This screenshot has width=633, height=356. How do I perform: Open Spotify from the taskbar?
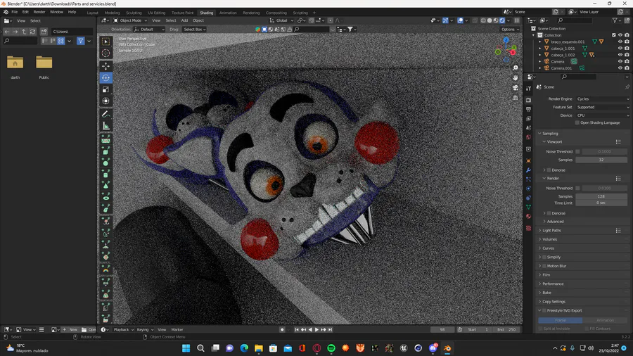coord(331,348)
